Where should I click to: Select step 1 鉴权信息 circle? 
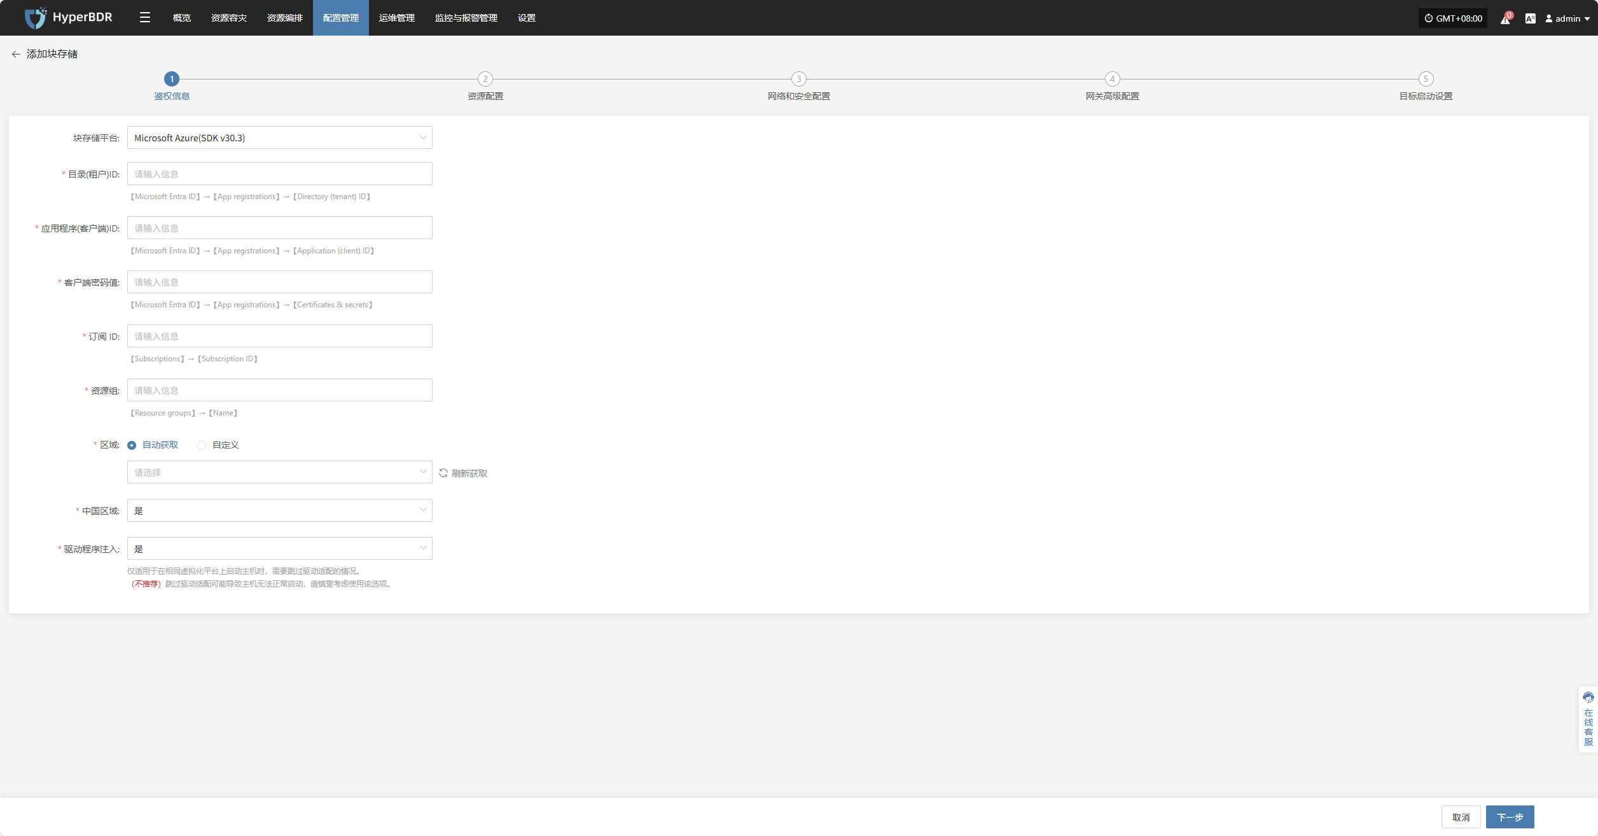[x=172, y=79]
